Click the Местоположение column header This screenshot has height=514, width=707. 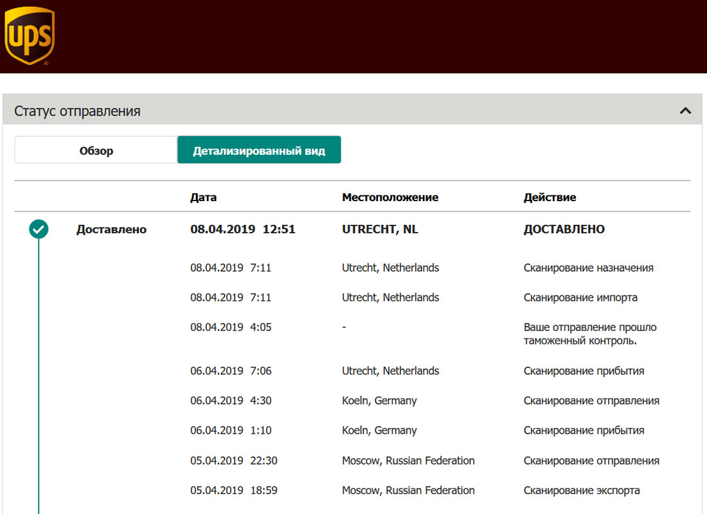390,197
